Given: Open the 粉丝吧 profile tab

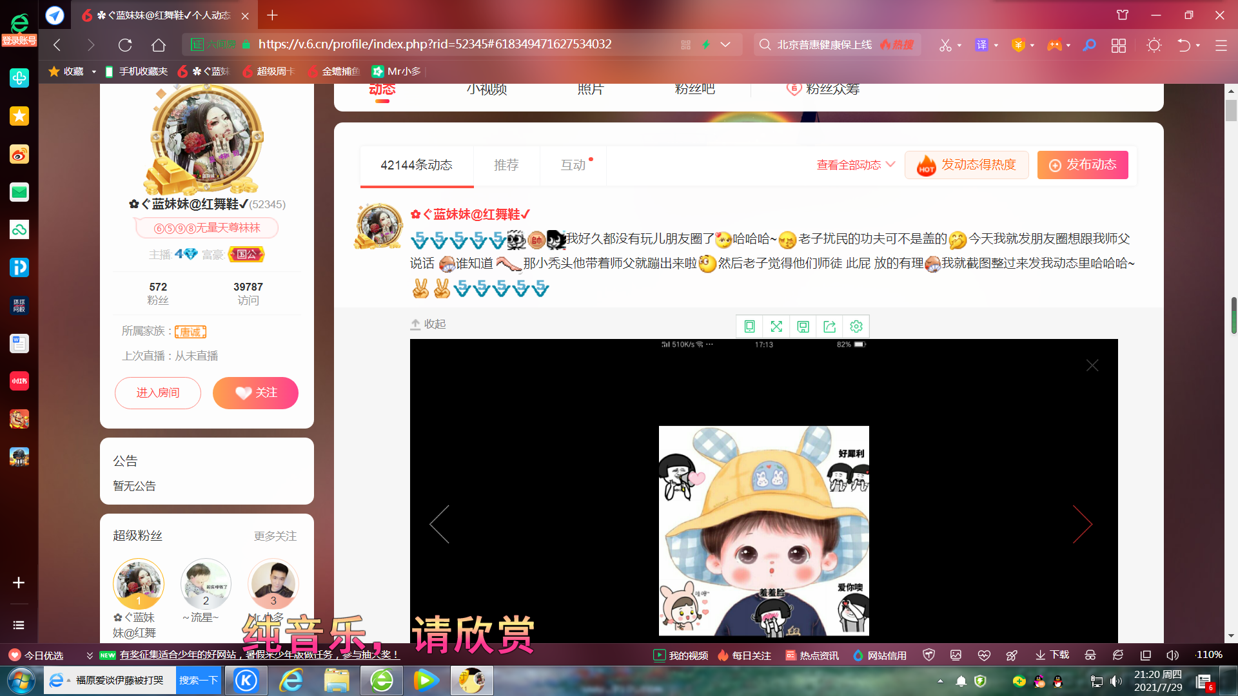Looking at the screenshot, I should pos(695,90).
